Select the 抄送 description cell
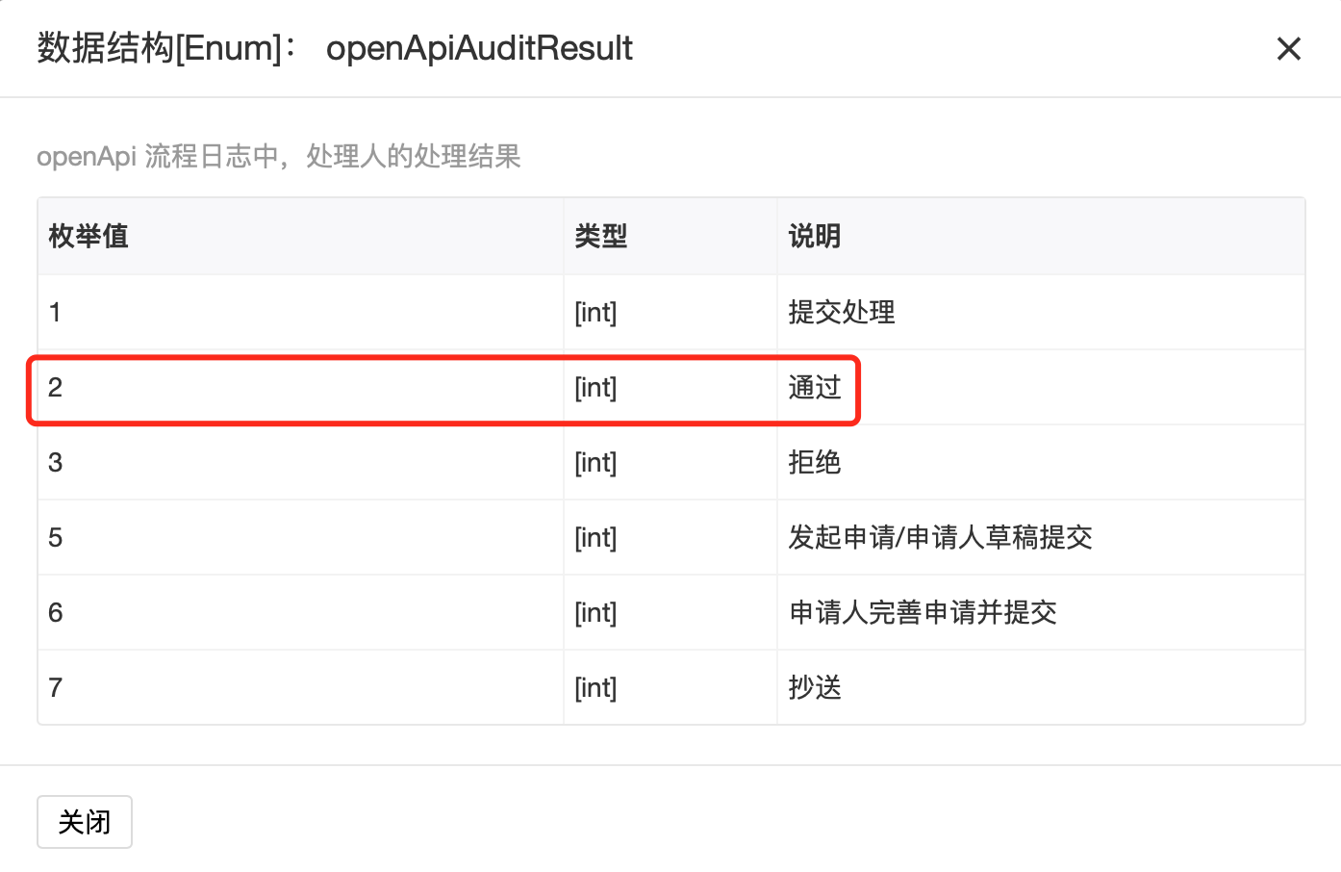Image resolution: width=1341 pixels, height=872 pixels. point(1041,687)
